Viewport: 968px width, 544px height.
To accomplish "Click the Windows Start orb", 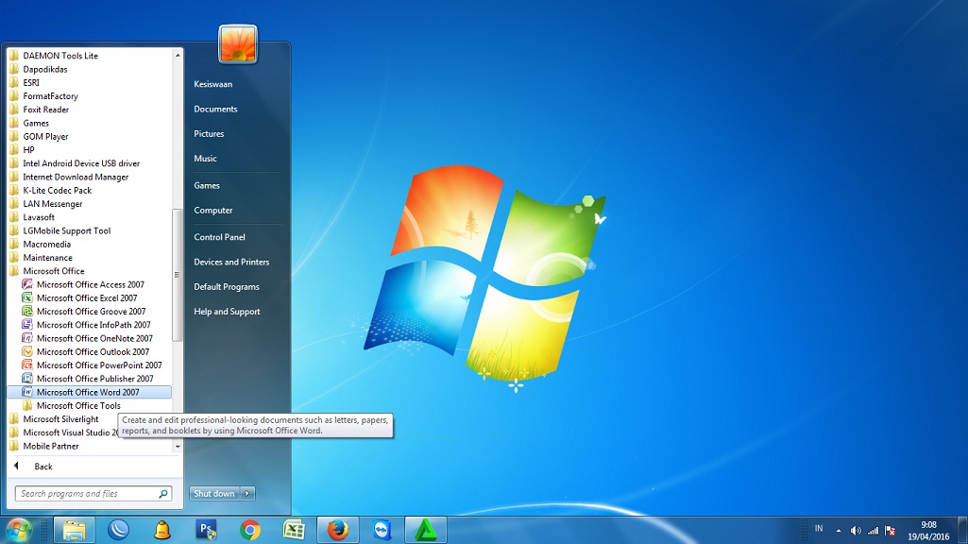I will point(19,531).
